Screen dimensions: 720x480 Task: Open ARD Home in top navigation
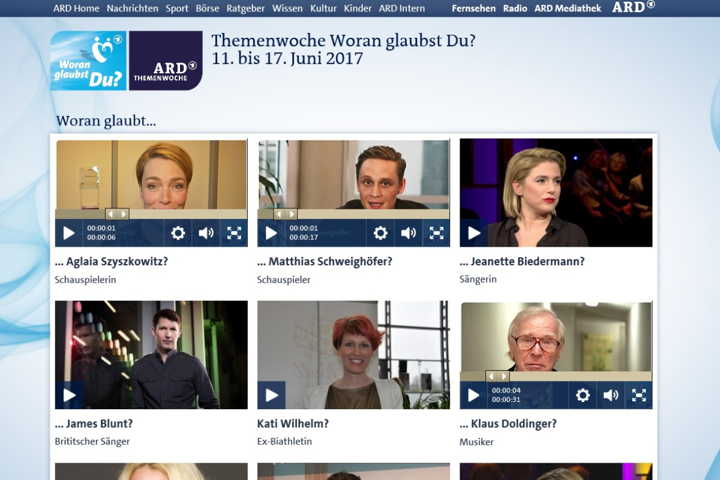(76, 8)
